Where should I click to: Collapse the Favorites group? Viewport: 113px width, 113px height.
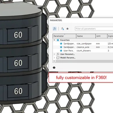54,40
